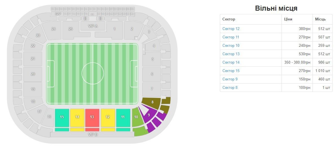
Task: Click olive sector 8 on stadium map
Action: point(152,102)
